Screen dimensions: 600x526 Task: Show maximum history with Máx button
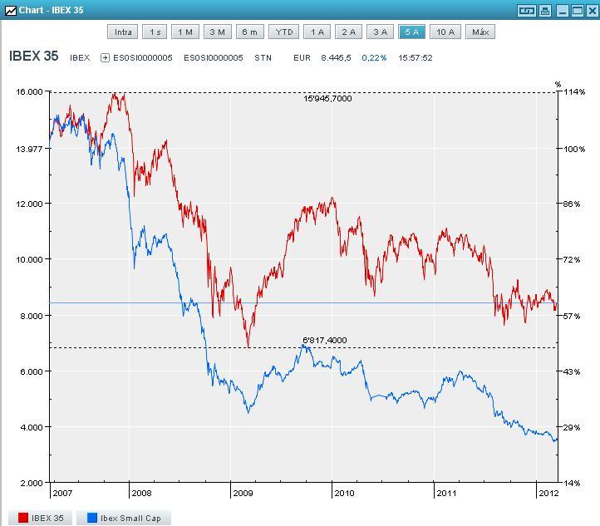[x=480, y=32]
